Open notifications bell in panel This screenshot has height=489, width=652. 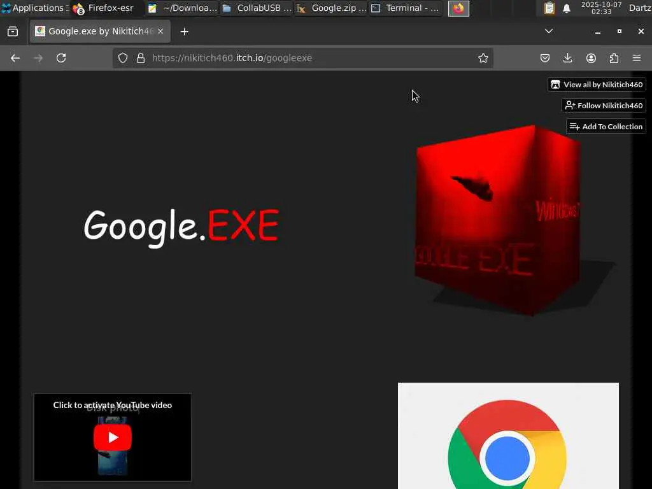pos(566,8)
